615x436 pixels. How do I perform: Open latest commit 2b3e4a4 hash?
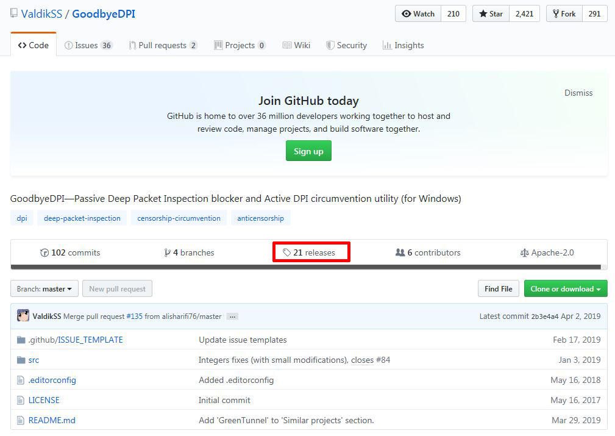(x=544, y=316)
